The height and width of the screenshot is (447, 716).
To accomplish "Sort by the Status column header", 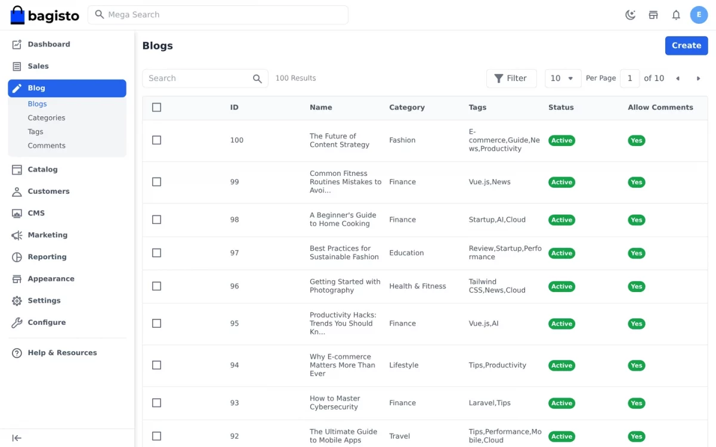I will pos(561,107).
